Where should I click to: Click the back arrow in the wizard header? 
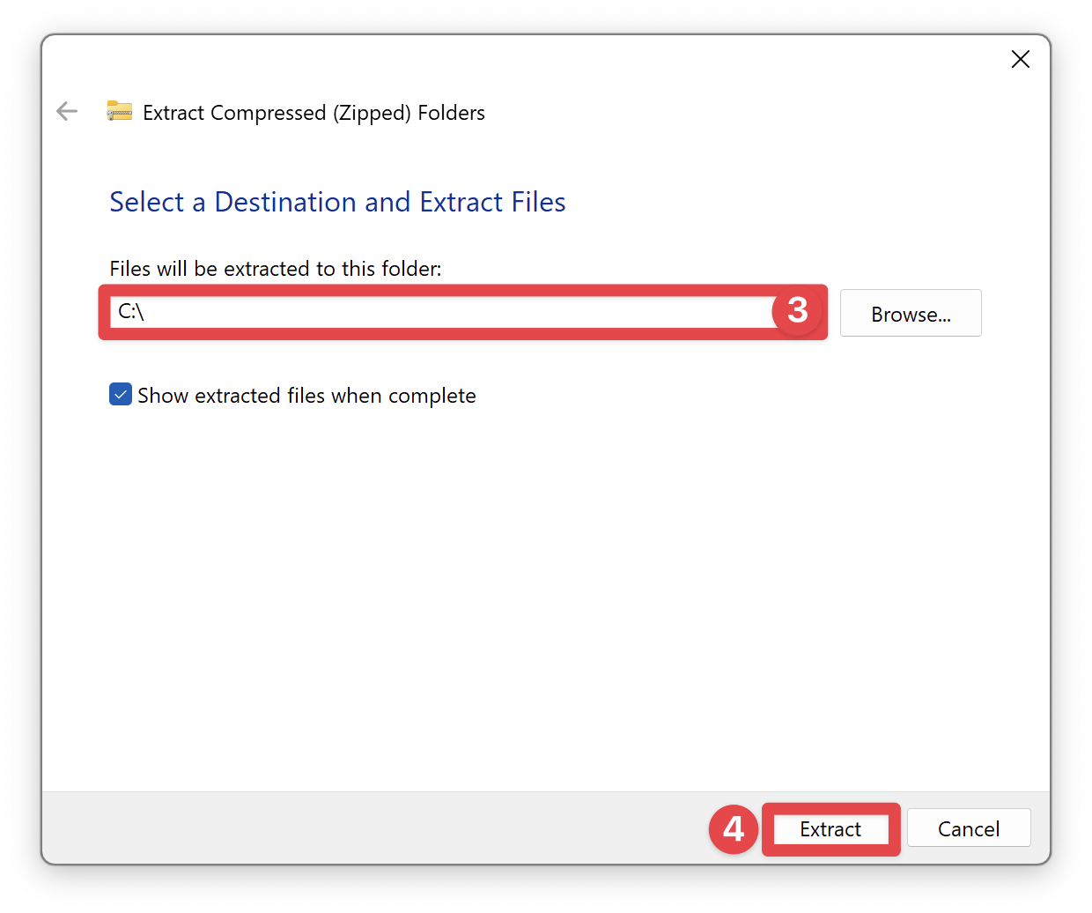pos(67,111)
